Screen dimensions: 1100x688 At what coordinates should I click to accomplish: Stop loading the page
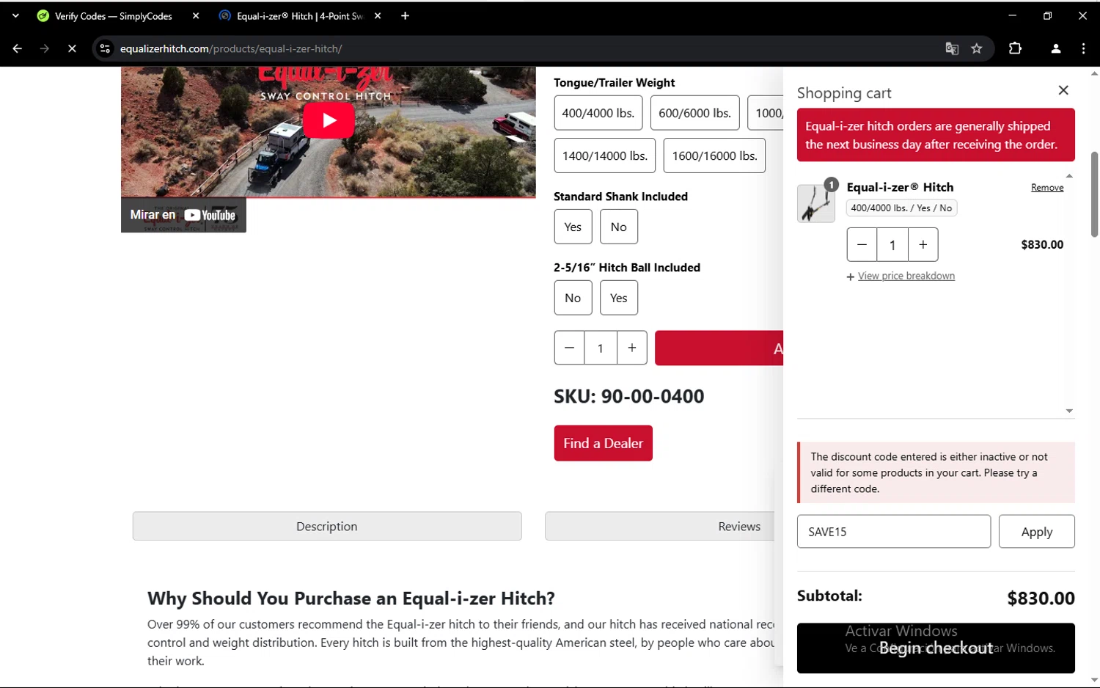click(x=72, y=48)
